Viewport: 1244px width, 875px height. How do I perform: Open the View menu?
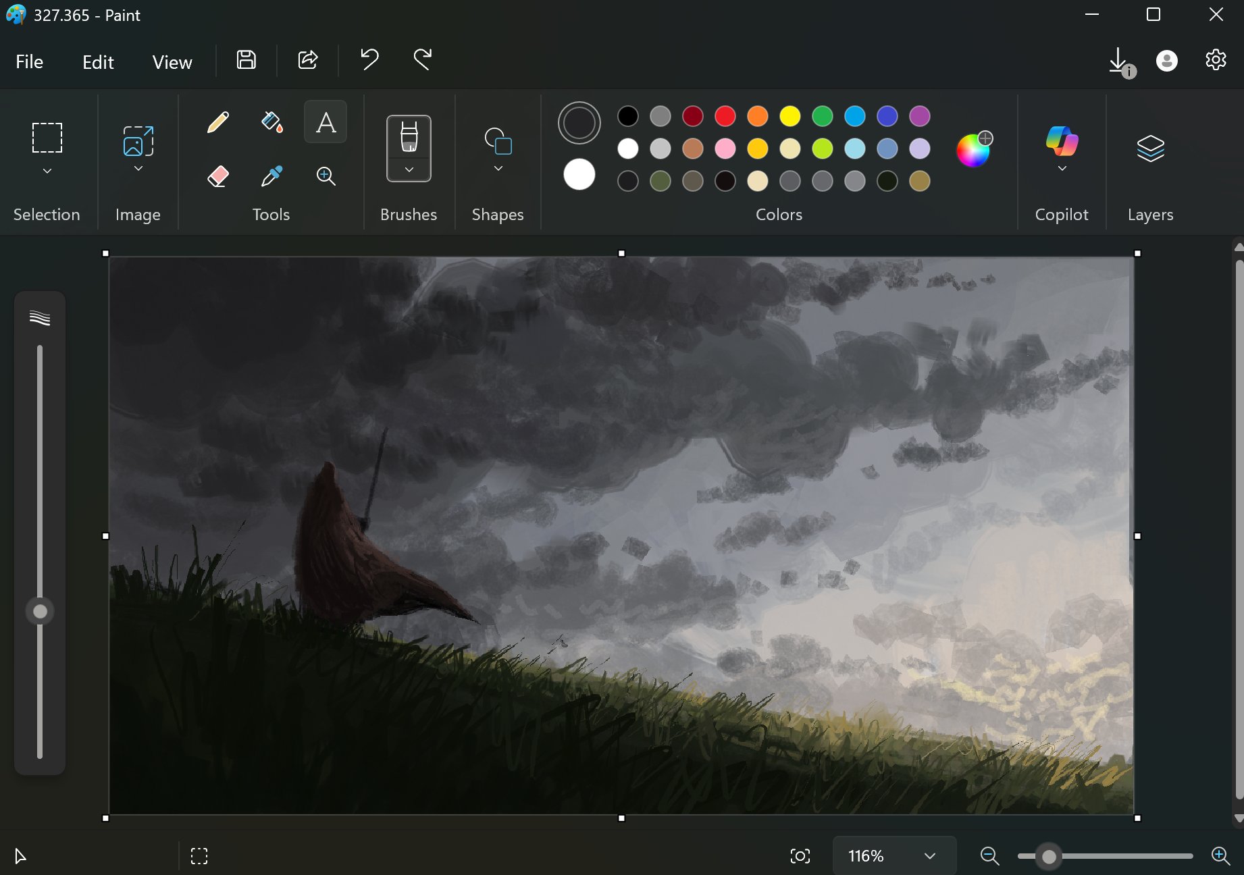tap(172, 62)
